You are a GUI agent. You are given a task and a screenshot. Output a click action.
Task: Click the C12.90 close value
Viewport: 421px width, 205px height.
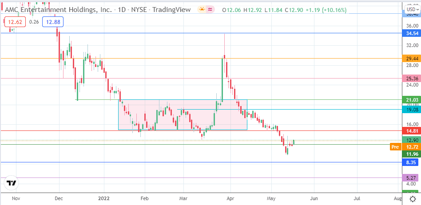click(x=294, y=10)
